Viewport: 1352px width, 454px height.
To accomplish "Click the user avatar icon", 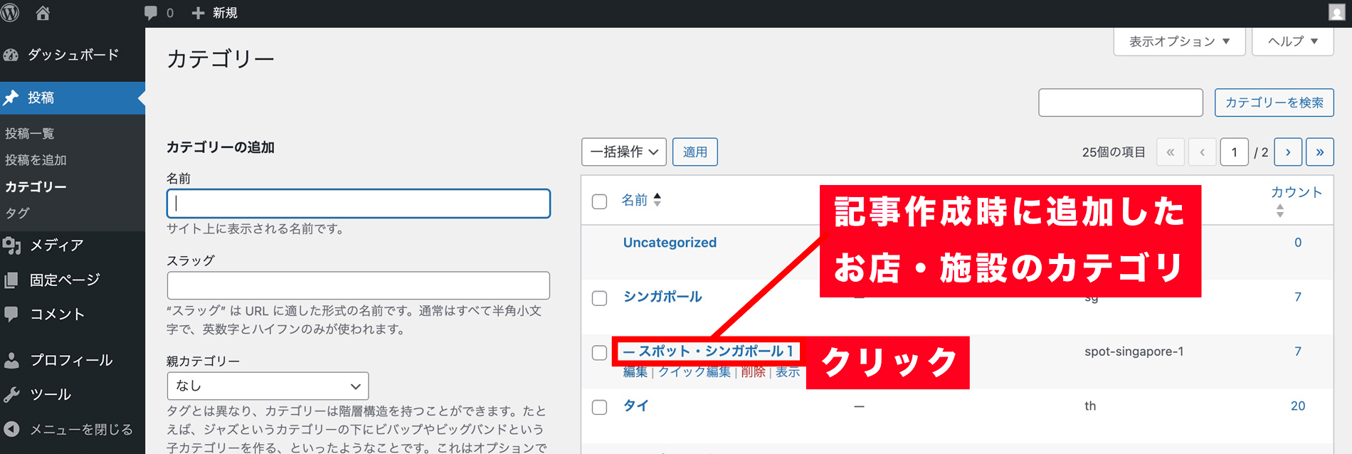I will 1336,12.
